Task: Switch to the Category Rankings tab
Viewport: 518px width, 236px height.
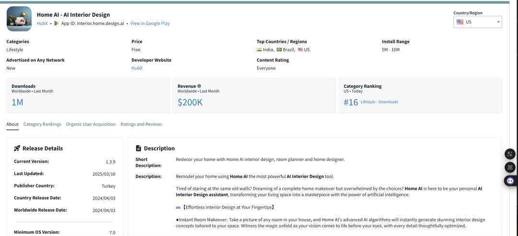Action: 42,124
